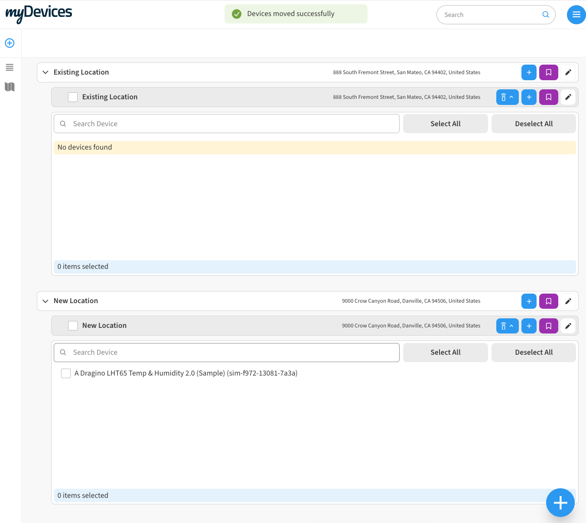586x523 pixels.
Task: Click the add circle icon in left sidebar
Action: coord(10,43)
